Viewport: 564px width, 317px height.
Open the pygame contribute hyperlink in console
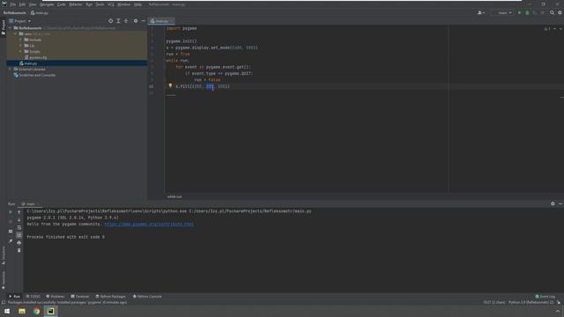click(149, 224)
